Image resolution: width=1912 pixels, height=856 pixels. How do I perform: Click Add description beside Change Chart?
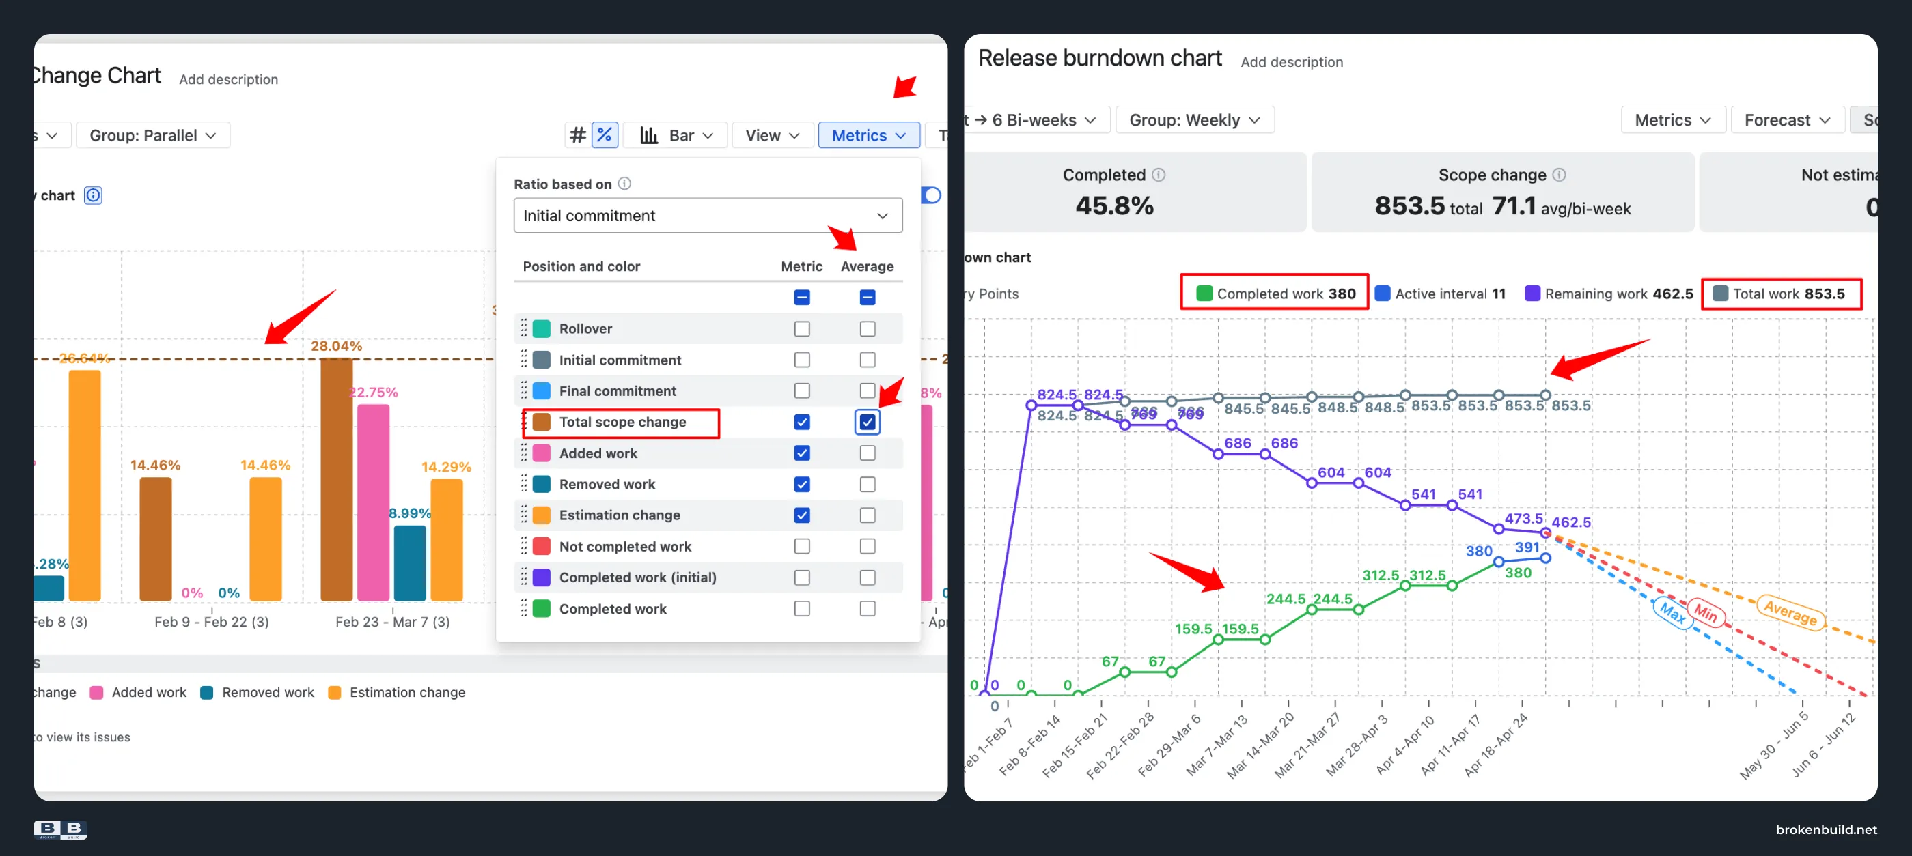pos(229,79)
